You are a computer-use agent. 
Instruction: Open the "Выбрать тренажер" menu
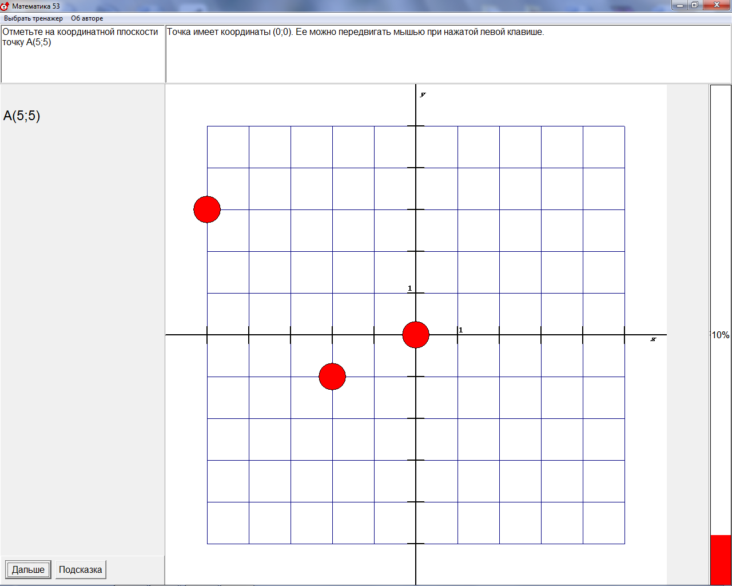[x=33, y=18]
